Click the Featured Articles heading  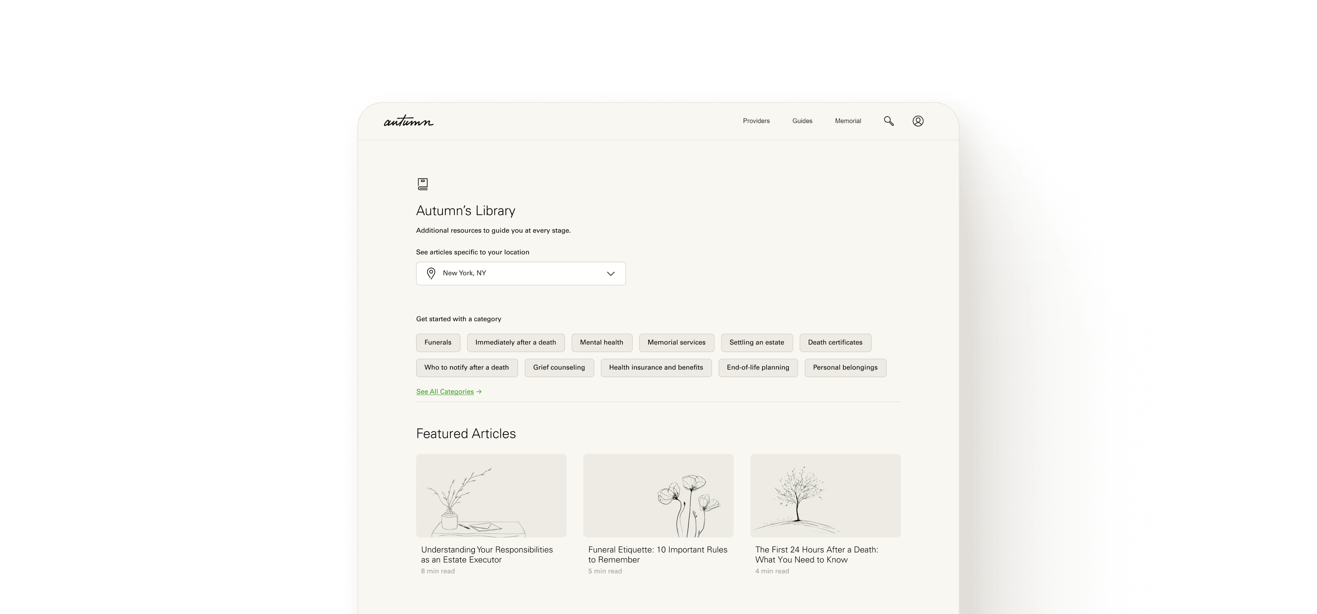pos(466,434)
